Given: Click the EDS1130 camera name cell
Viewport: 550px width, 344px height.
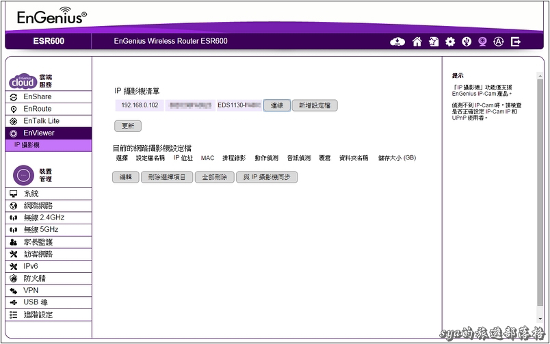Looking at the screenshot, I should 239,105.
